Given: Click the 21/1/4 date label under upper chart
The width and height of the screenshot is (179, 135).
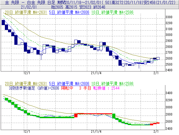Looking at the screenshot, I should [96, 73].
